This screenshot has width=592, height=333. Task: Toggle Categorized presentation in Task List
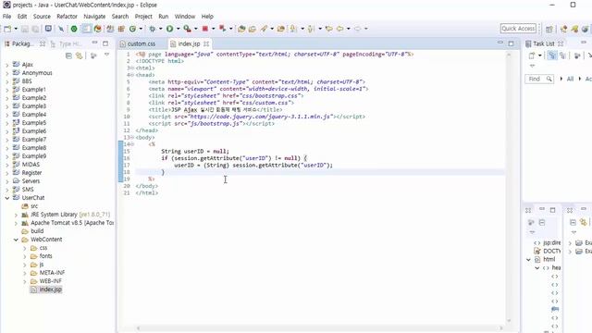pyautogui.click(x=552, y=55)
